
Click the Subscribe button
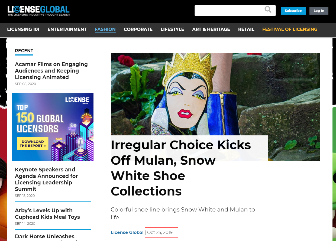pyautogui.click(x=293, y=11)
